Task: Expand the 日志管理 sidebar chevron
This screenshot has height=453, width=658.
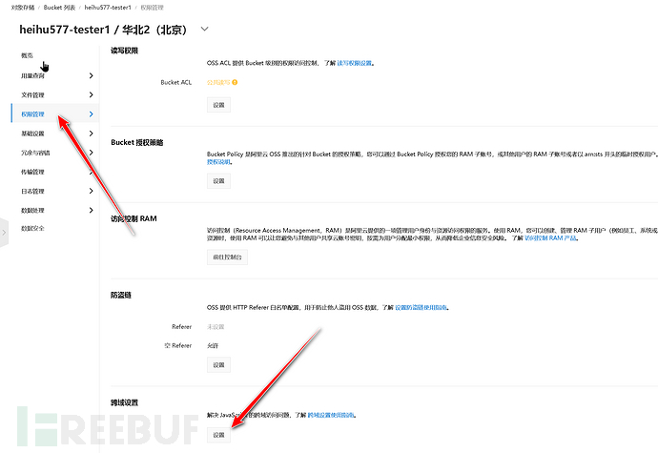Action: point(91,191)
